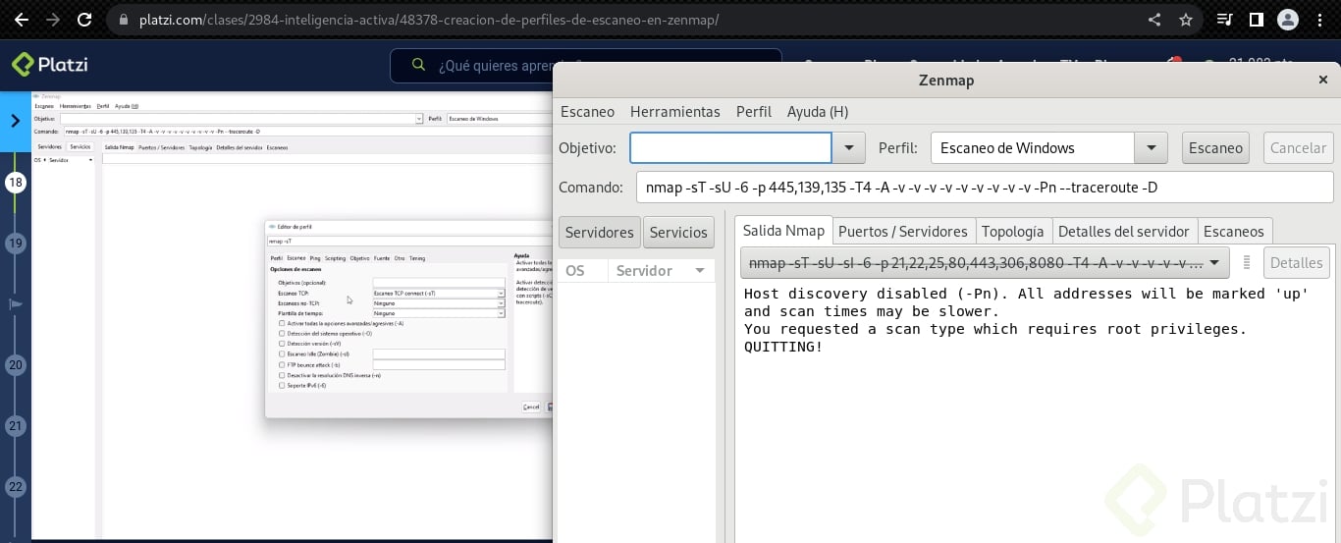
Task: Bookmark this page with star icon
Action: (1185, 20)
